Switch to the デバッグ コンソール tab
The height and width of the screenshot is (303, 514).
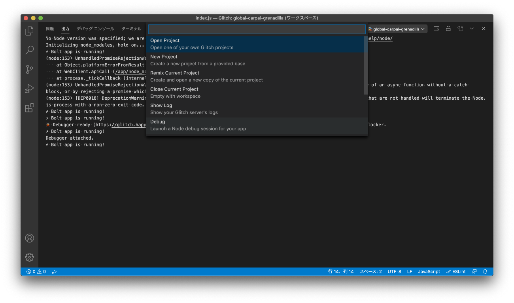[95, 29]
